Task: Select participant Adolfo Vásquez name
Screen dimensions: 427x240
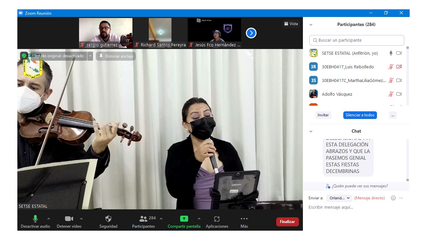Action: (x=337, y=94)
